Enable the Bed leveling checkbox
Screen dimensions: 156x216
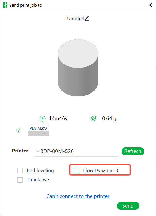click(x=20, y=170)
